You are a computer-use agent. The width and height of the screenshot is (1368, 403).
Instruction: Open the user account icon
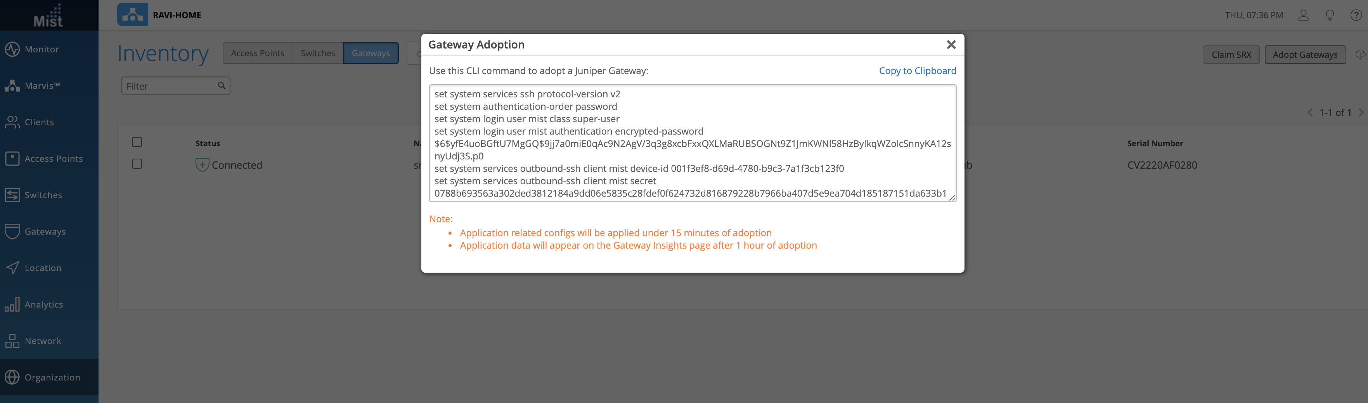point(1303,16)
